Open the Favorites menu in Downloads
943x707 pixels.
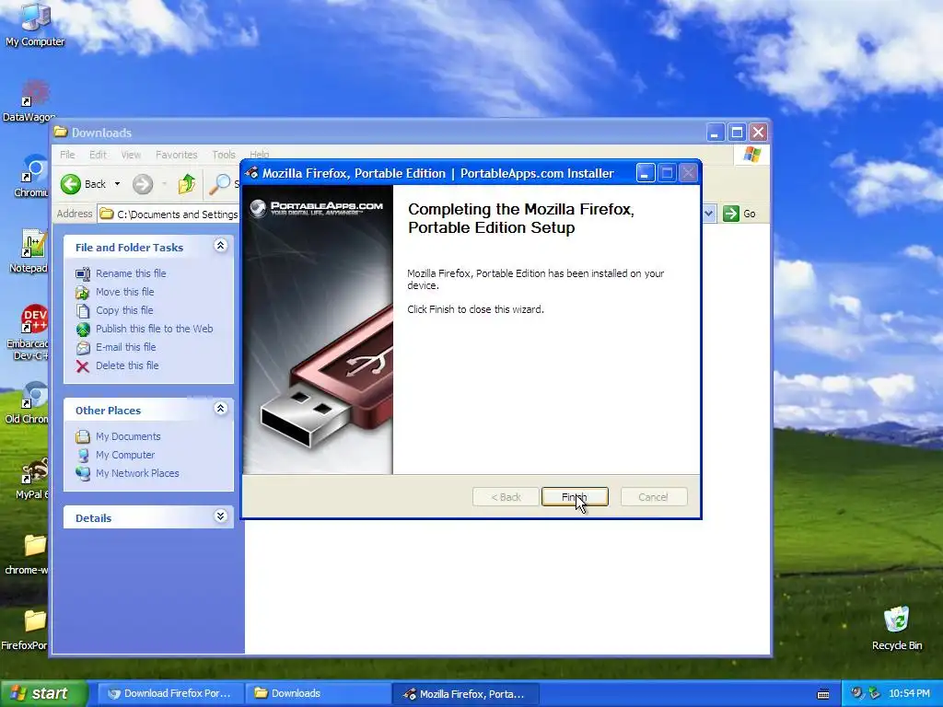176,155
